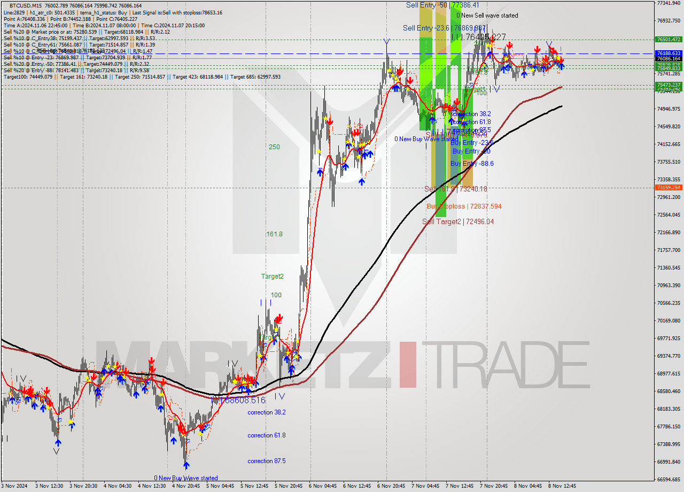The width and height of the screenshot is (684, 492).
Task: Click Sell %20 @ Entry -88: 78141.483 row
Action: tap(76, 70)
